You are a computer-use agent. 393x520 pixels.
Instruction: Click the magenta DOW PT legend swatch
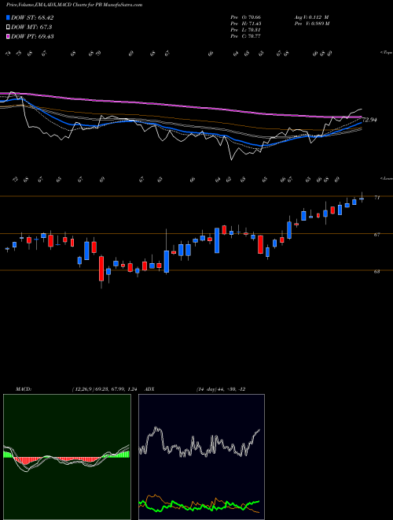[x=9, y=36]
